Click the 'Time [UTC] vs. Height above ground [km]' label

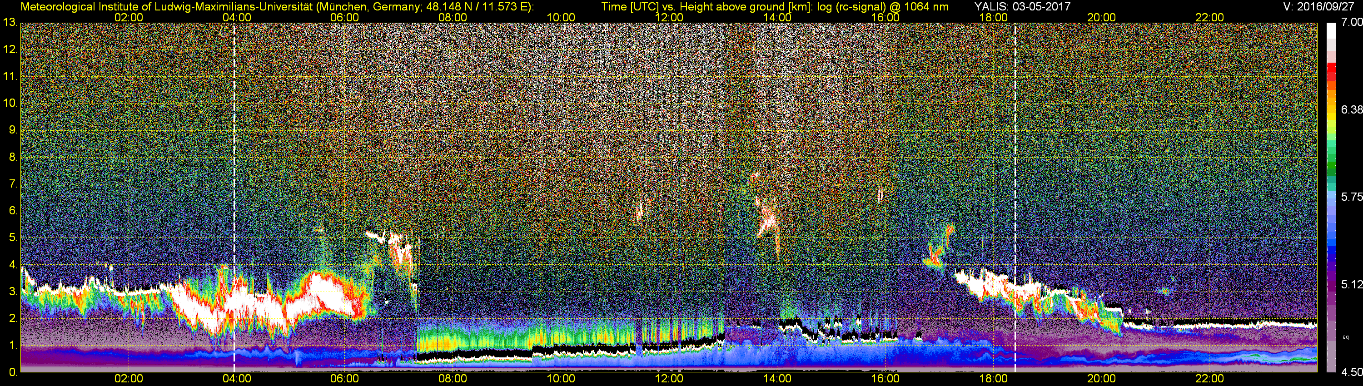coord(707,6)
